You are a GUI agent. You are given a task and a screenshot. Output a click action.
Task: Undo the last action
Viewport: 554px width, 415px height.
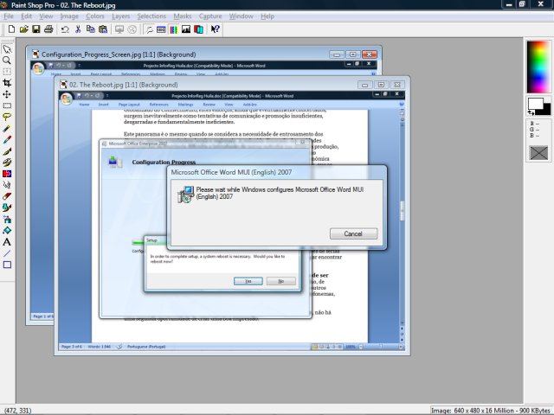pyautogui.click(x=65, y=29)
